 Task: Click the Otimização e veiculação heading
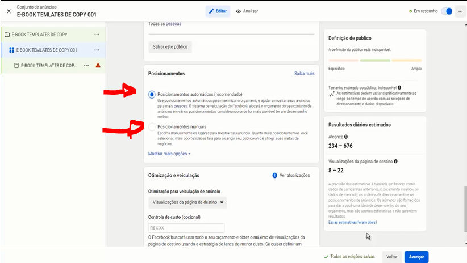click(174, 176)
